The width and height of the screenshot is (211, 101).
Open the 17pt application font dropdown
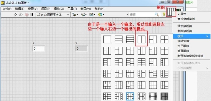[53, 15]
